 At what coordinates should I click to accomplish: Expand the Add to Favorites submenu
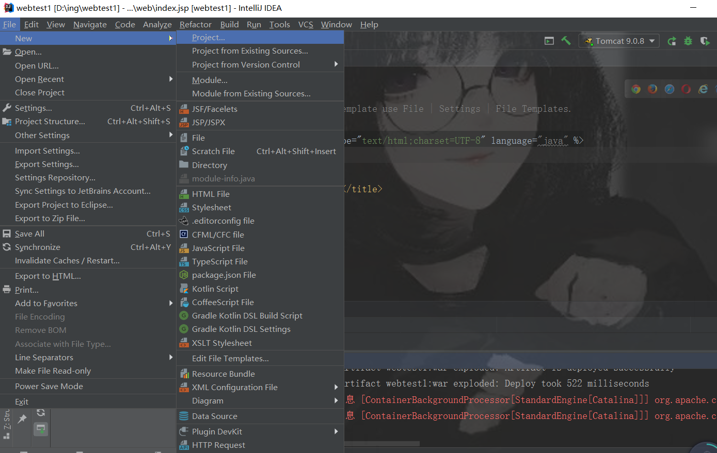pyautogui.click(x=170, y=303)
